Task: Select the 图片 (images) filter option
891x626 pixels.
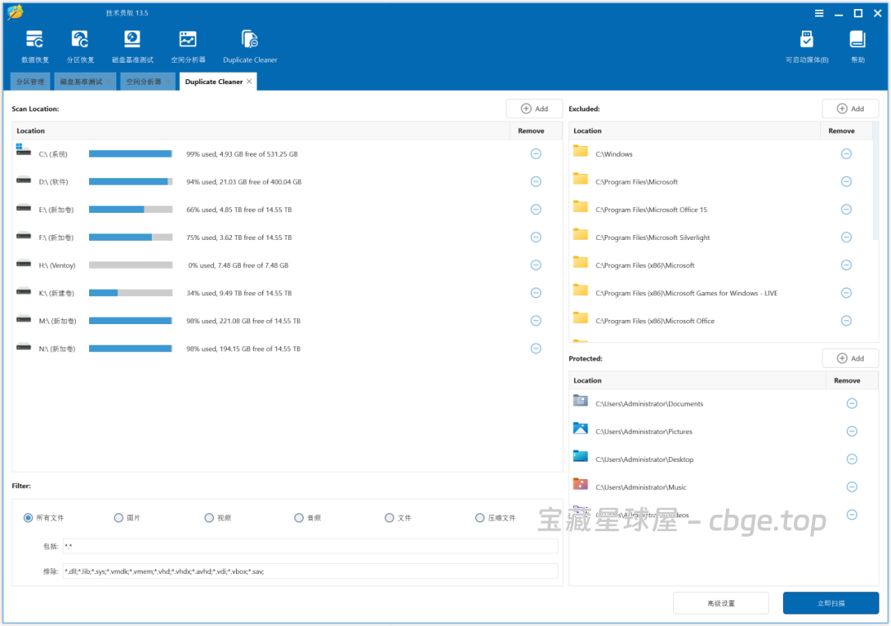Action: [x=119, y=517]
